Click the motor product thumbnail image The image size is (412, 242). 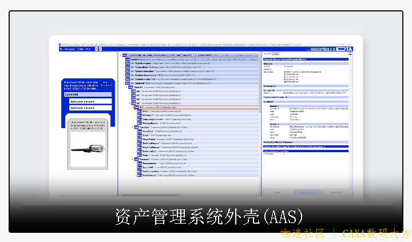click(x=88, y=149)
